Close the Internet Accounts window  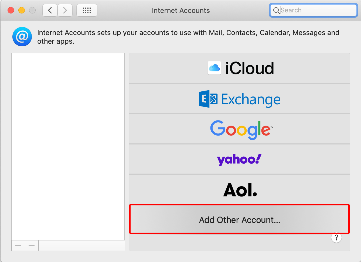tap(11, 10)
